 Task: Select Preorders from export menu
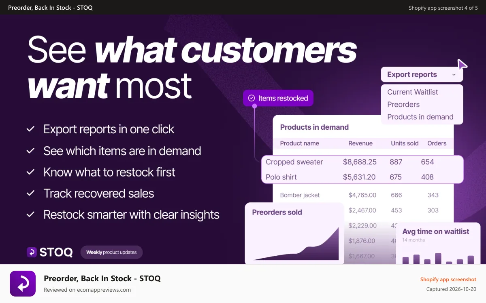(x=403, y=105)
